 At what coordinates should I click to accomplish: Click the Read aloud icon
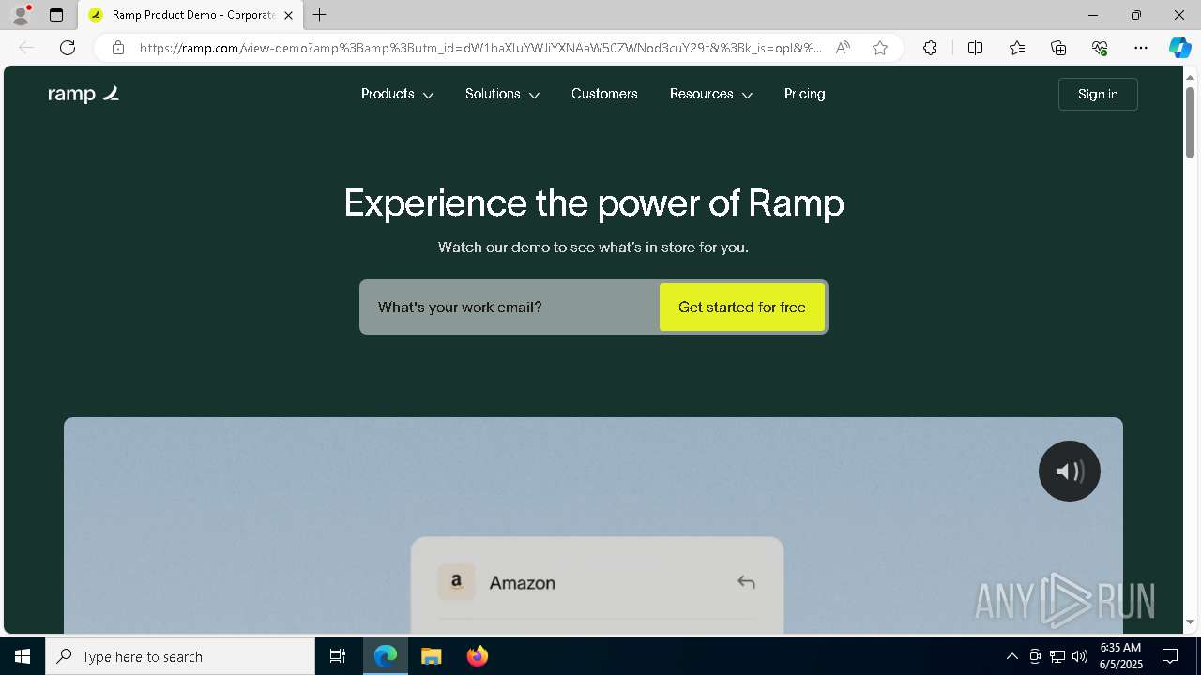pyautogui.click(x=843, y=48)
